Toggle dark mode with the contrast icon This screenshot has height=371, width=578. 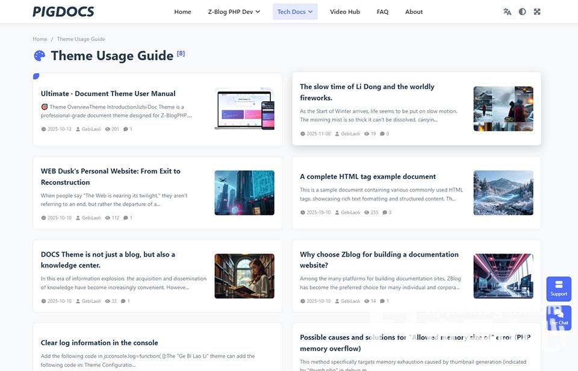pyautogui.click(x=522, y=11)
